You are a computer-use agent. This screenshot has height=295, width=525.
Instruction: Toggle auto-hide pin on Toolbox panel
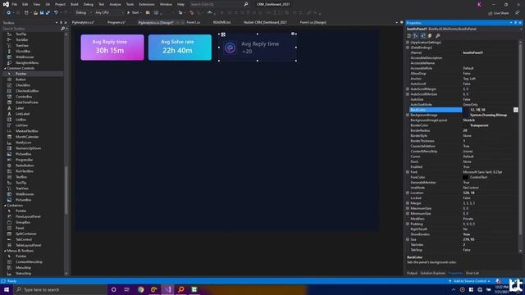(x=61, y=23)
